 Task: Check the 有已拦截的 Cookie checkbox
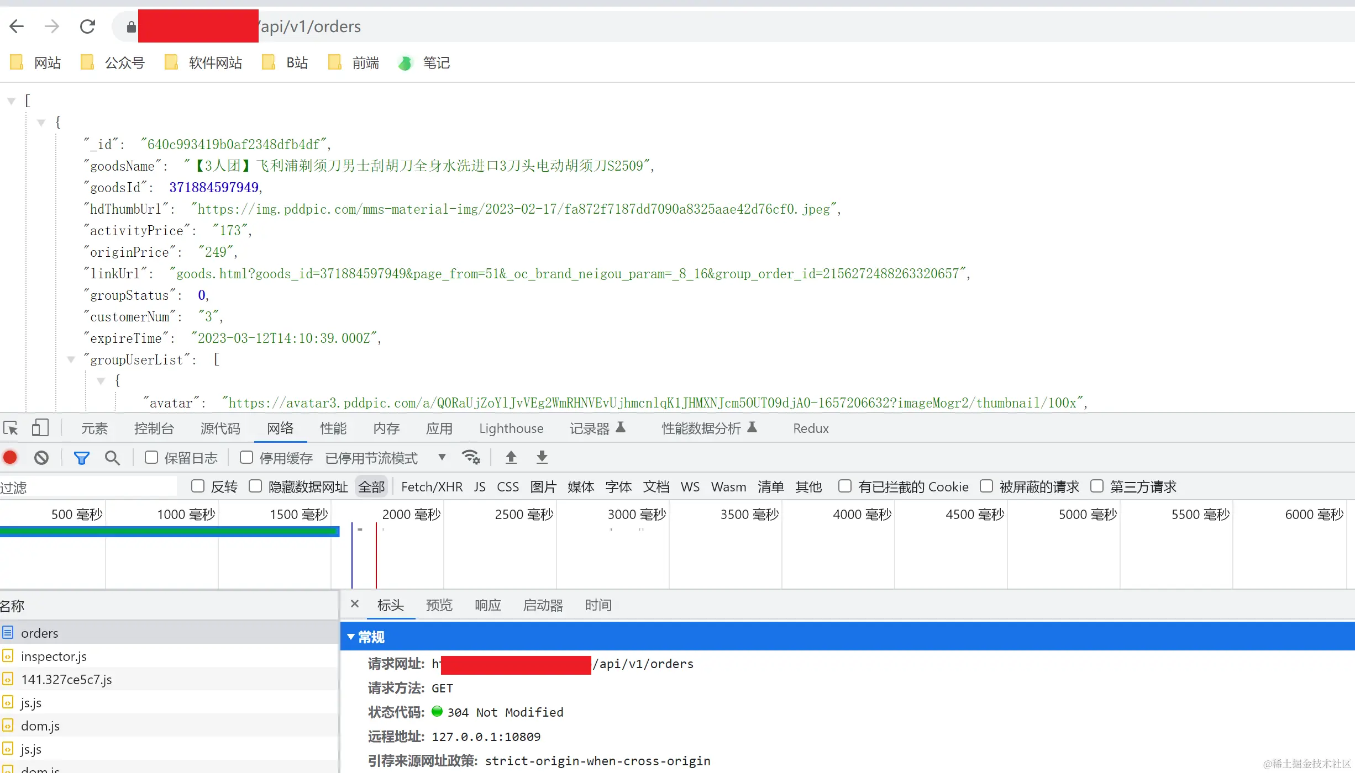pos(845,486)
